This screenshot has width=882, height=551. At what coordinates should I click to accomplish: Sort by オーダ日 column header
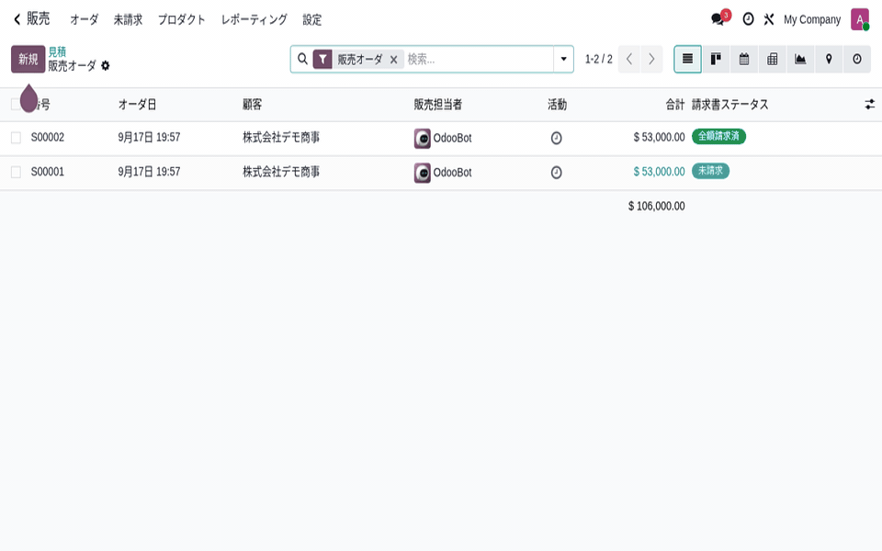(x=137, y=105)
